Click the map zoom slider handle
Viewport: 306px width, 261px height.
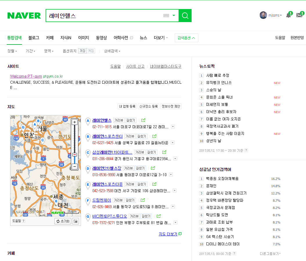[x=75, y=155]
